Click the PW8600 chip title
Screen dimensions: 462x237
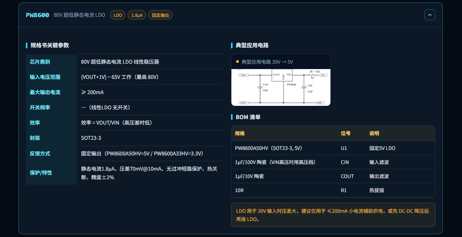point(38,15)
